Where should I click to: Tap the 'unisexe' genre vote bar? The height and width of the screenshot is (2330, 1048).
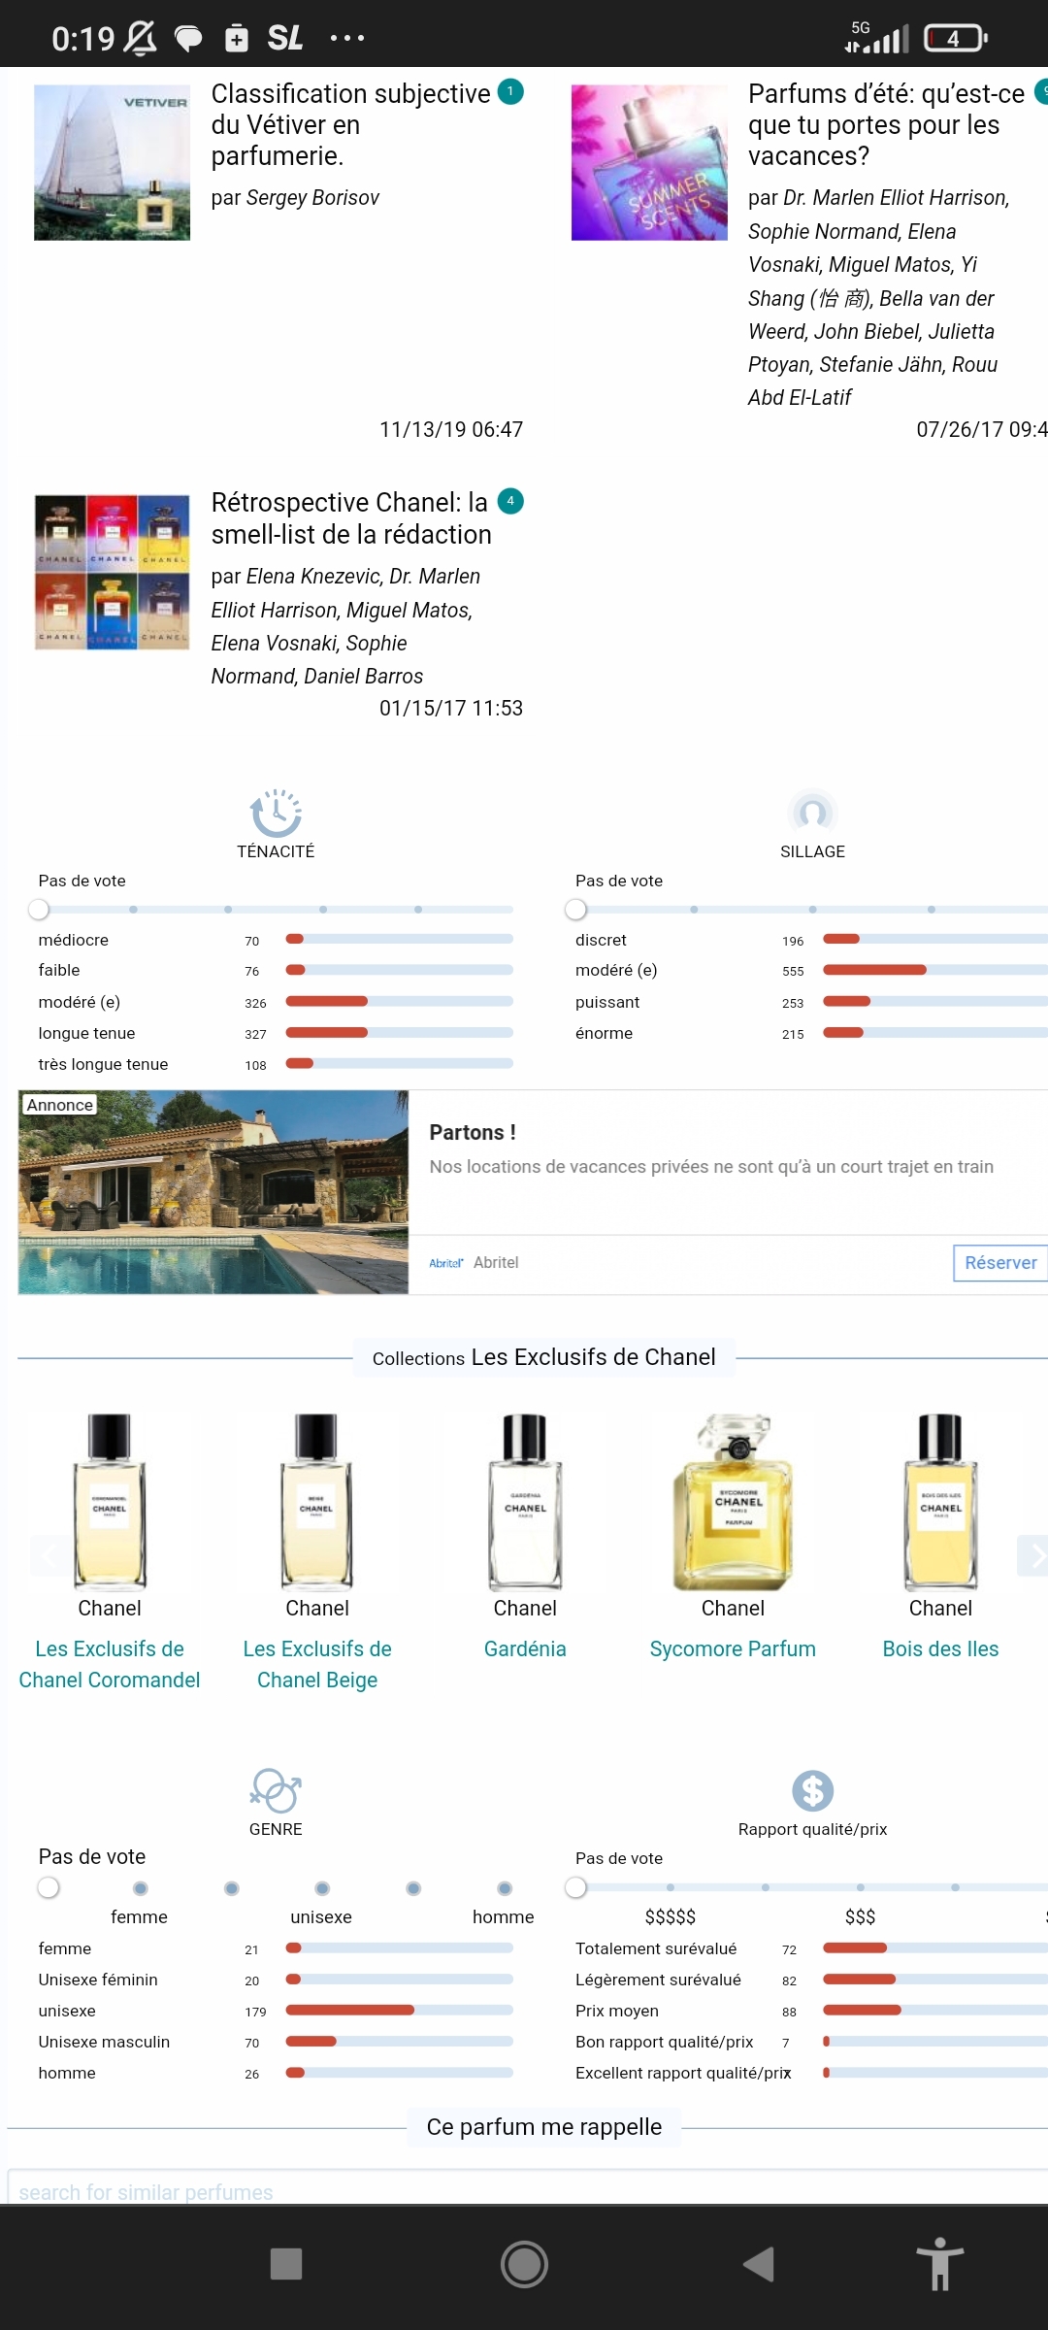[x=399, y=2010]
